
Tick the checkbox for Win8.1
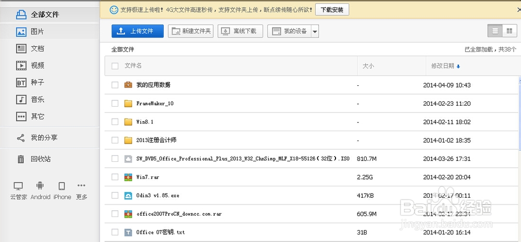point(115,122)
